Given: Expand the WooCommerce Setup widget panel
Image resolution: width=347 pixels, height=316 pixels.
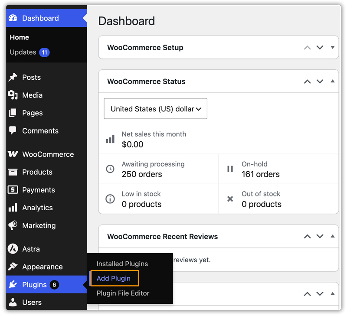Looking at the screenshot, I should (x=333, y=47).
